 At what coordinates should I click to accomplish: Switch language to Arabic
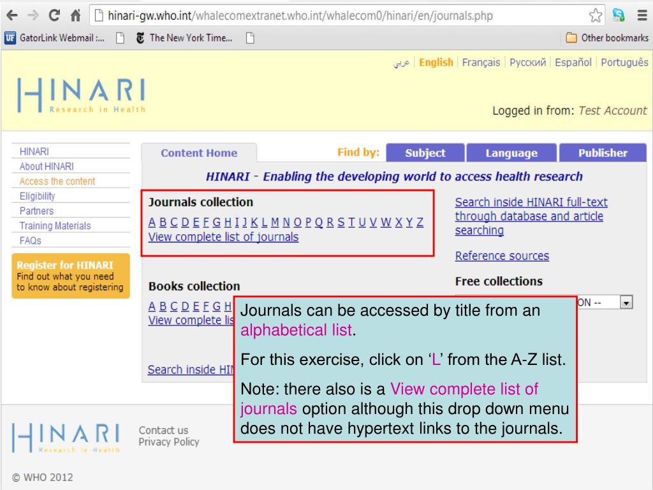[x=402, y=63]
